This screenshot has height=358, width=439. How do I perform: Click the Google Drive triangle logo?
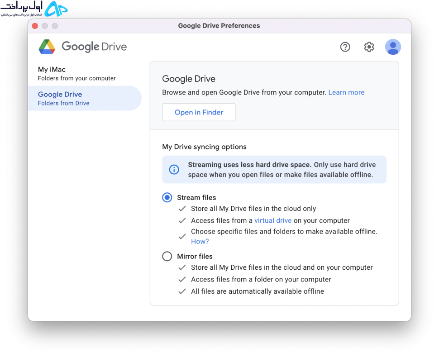coord(47,47)
